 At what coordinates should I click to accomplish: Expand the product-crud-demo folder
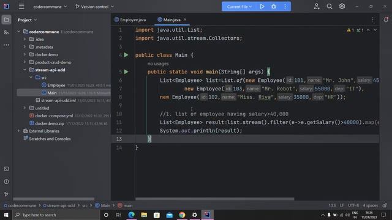24,62
